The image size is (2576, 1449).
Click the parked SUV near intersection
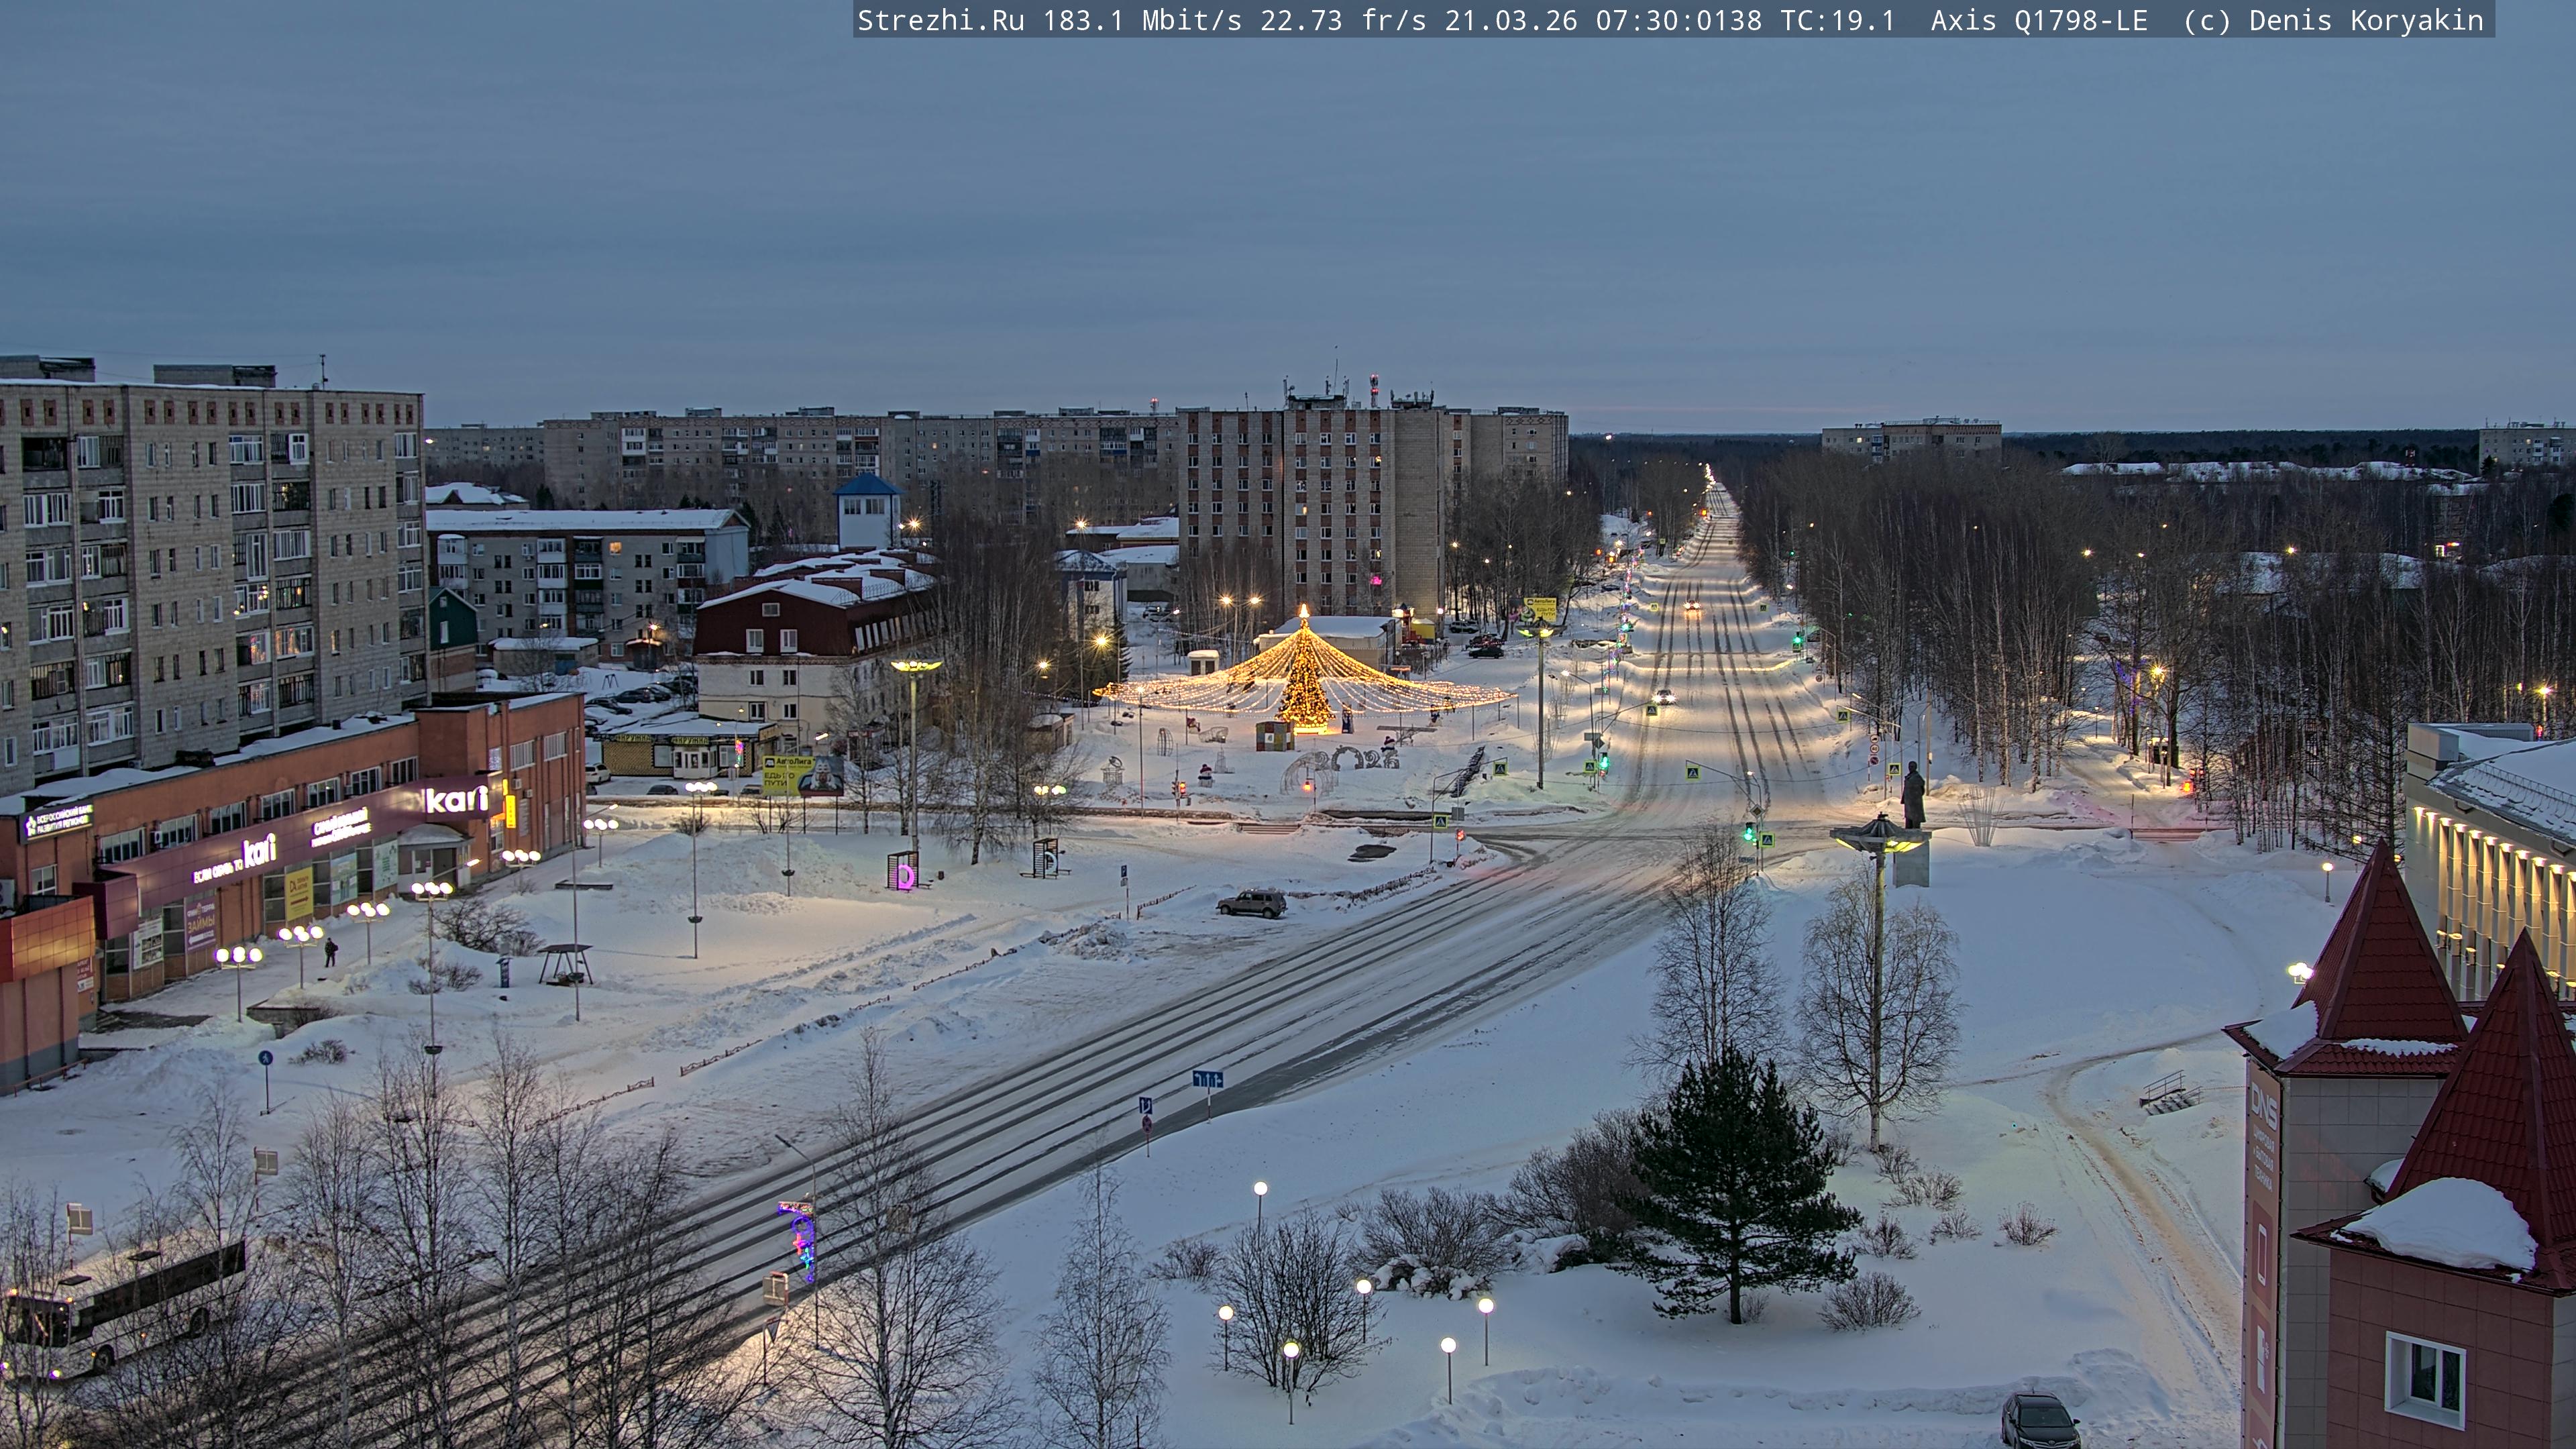coord(1251,903)
